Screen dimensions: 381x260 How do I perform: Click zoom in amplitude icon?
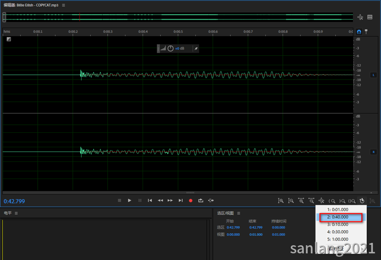coord(281,201)
